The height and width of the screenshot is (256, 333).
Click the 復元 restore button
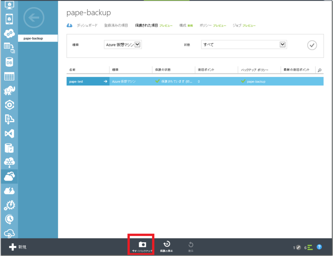[191, 247]
